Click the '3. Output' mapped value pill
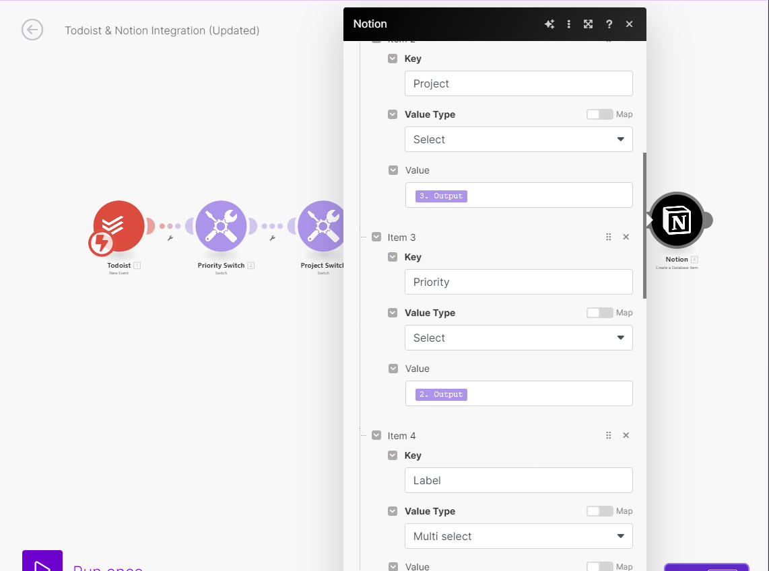Viewport: 769px width, 571px height. [441, 196]
